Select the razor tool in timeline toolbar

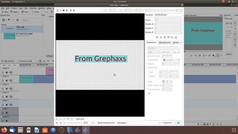coord(44,61)
